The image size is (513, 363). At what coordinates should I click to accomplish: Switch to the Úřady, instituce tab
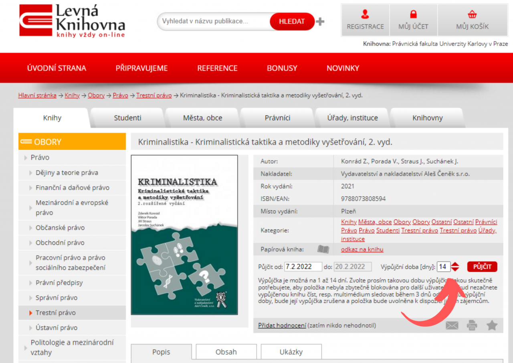[x=352, y=118]
